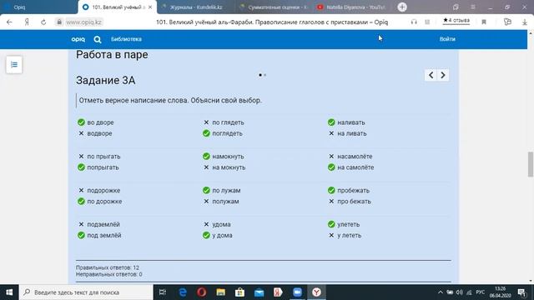Click the bookmark icon in address bar
This screenshot has height=300, width=534.
pyautogui.click(x=484, y=22)
